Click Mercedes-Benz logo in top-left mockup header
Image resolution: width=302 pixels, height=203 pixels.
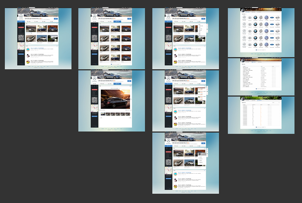(x=21, y=17)
